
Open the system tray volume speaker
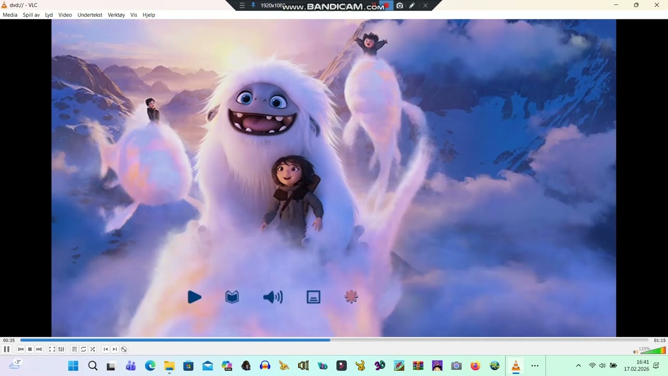click(602, 366)
